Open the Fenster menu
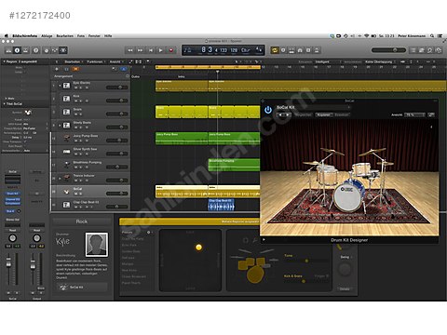447x335 pixels. [x=94, y=36]
